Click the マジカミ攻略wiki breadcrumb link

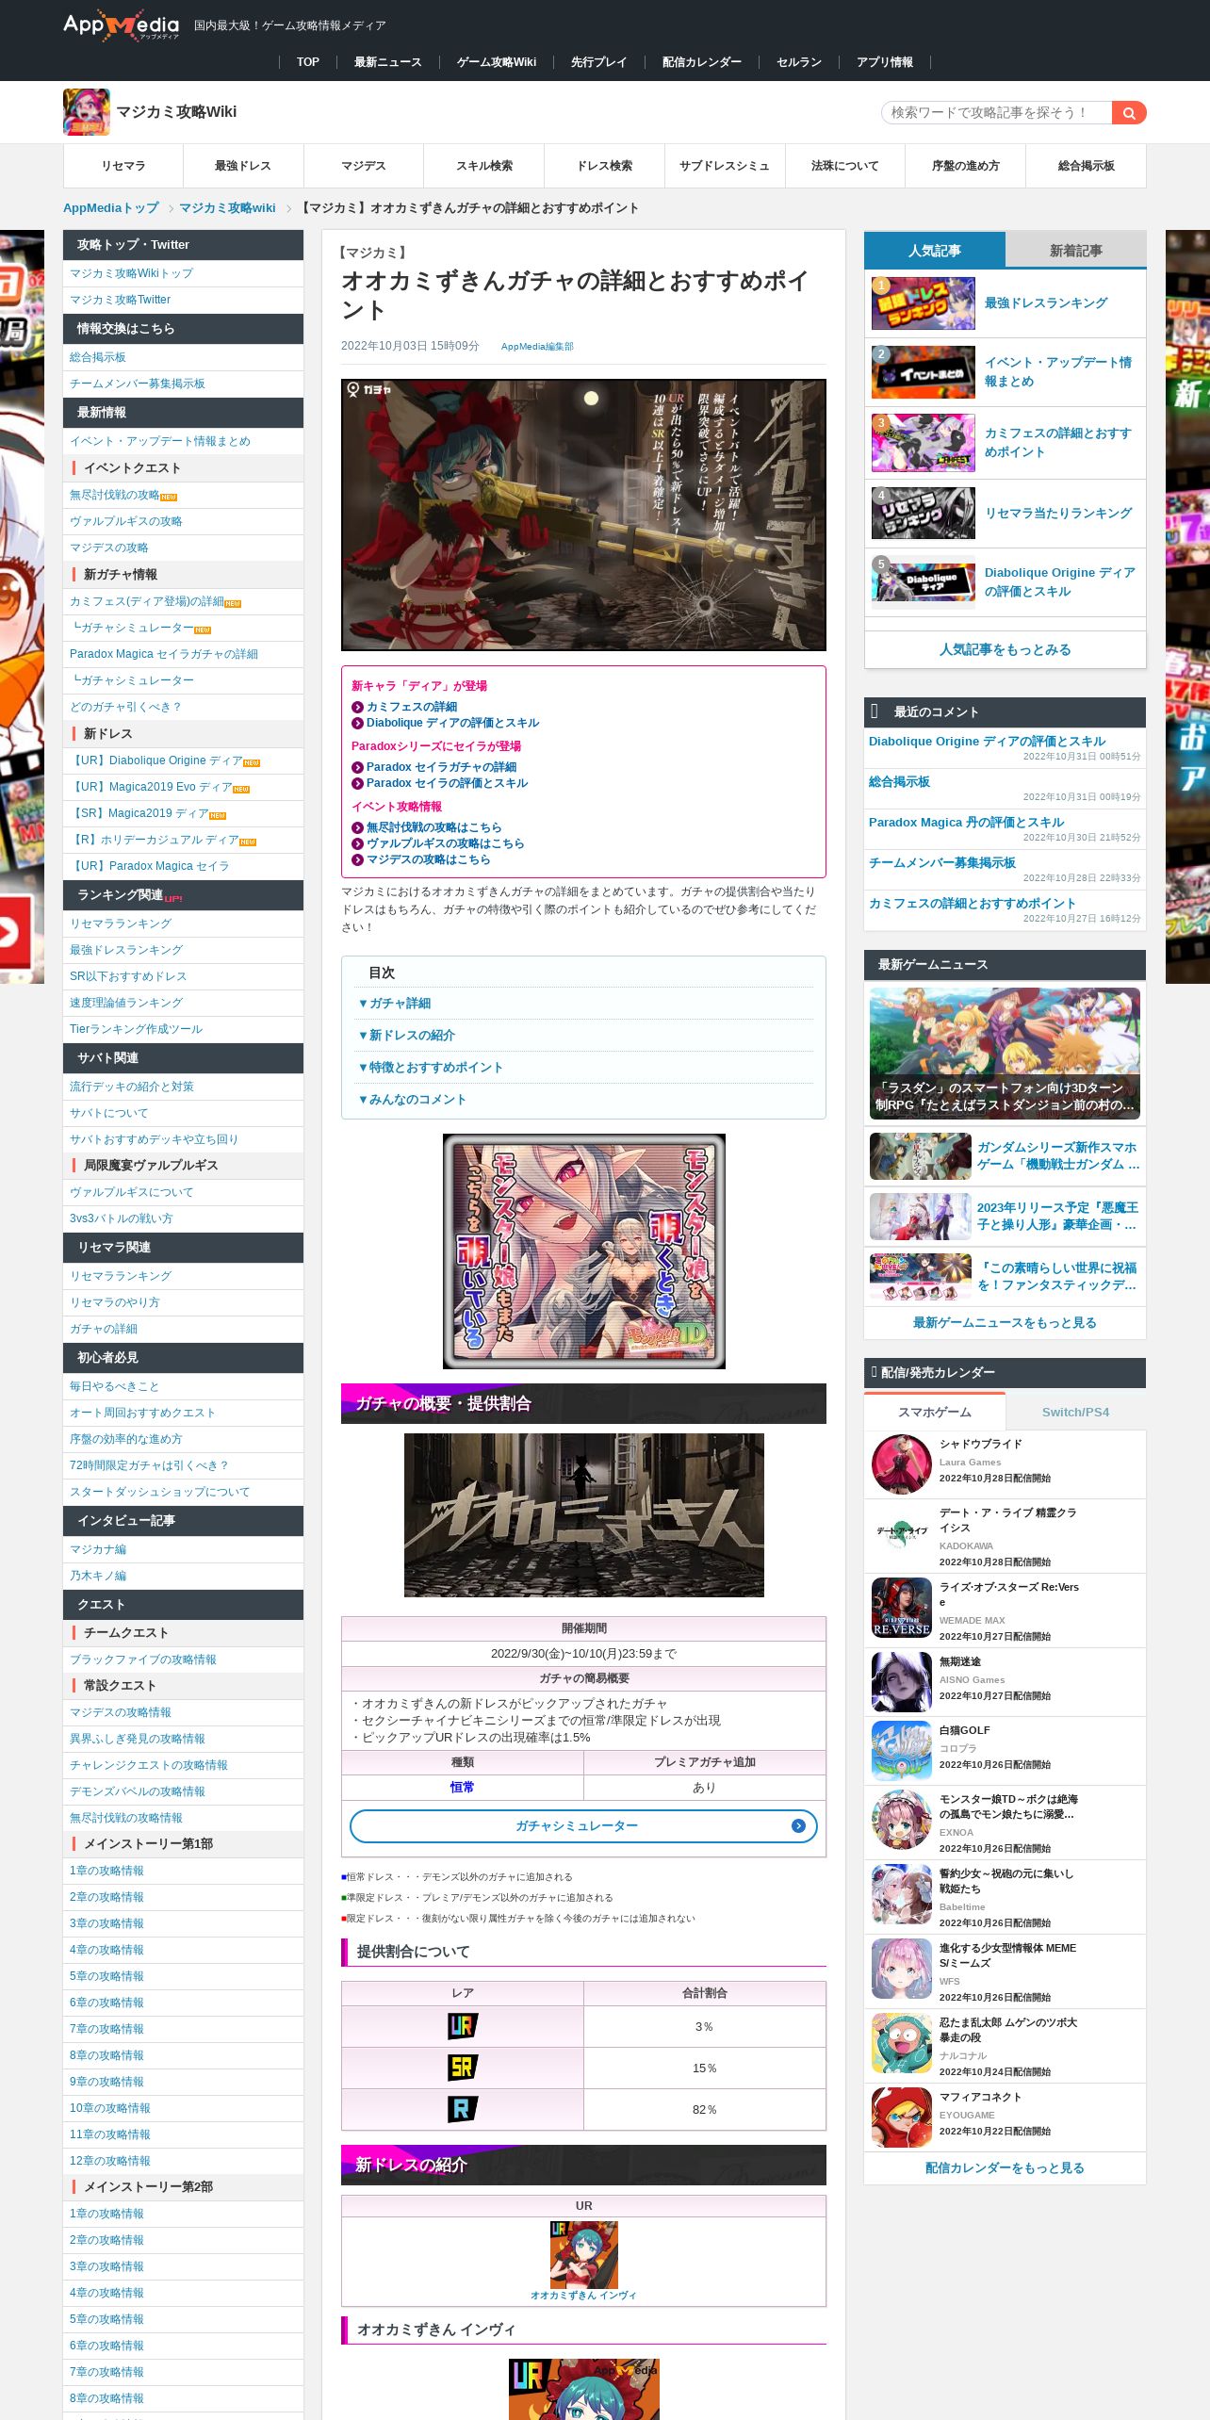click(x=227, y=208)
